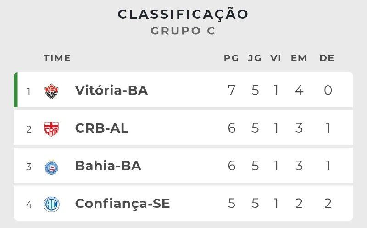Click Vitória-BA's points value 7
Viewport: 367px width, 228px height.
[x=231, y=90]
